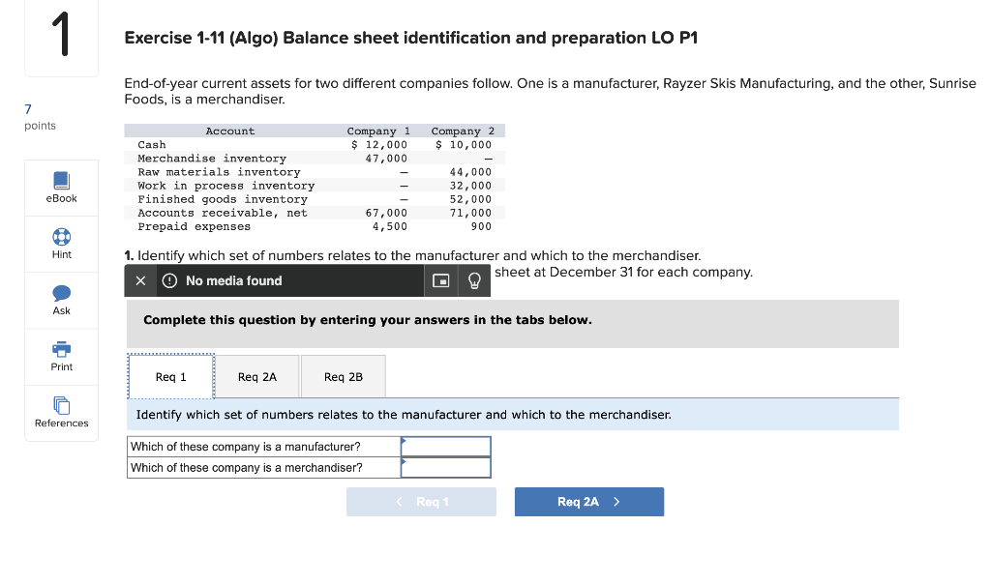991x584 pixels.
Task: Click the large numeral 1 exercise marker
Action: [61, 34]
